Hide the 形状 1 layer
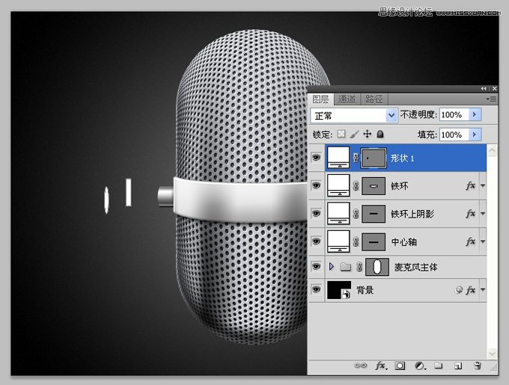The width and height of the screenshot is (509, 385). (x=316, y=158)
